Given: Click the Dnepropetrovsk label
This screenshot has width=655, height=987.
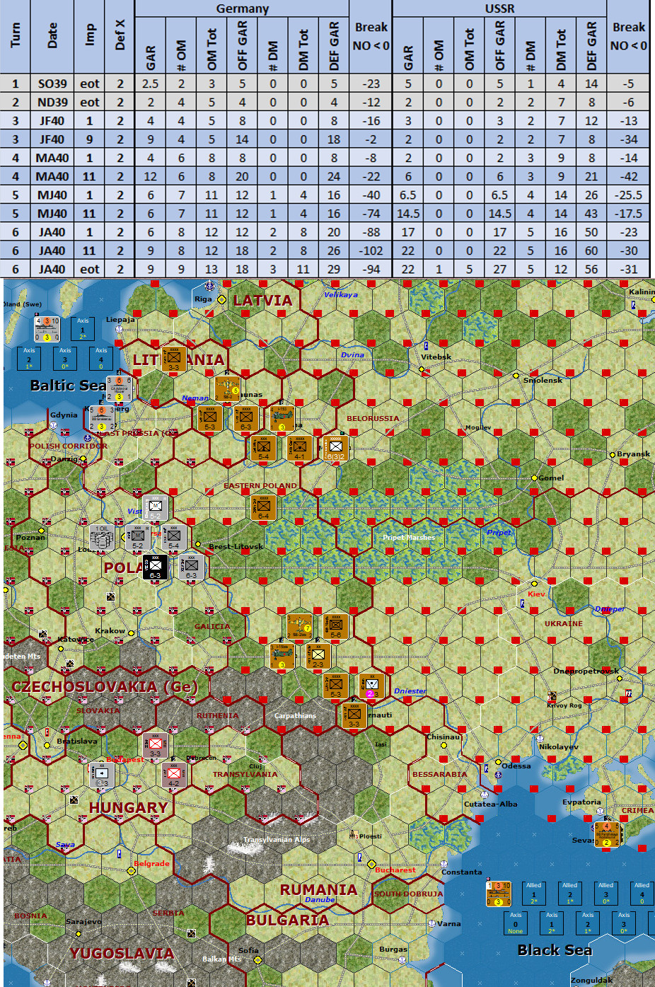Looking at the screenshot, I should click(586, 671).
